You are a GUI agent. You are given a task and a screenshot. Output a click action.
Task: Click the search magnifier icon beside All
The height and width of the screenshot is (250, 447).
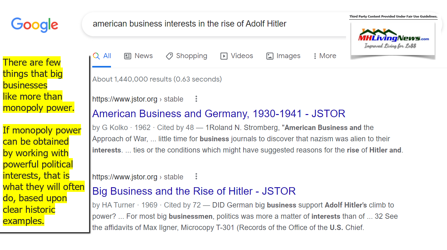pos(97,56)
